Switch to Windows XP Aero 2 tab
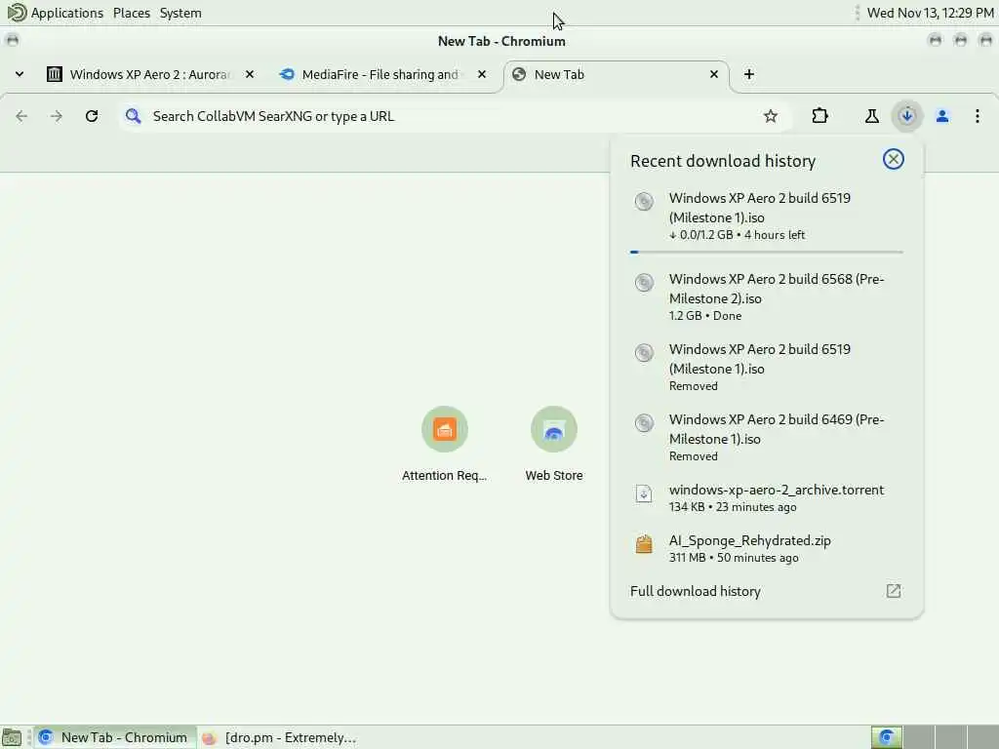 click(x=148, y=74)
